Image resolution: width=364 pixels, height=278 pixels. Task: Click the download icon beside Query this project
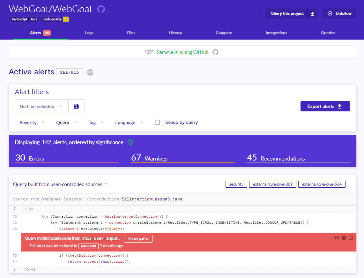[312, 13]
